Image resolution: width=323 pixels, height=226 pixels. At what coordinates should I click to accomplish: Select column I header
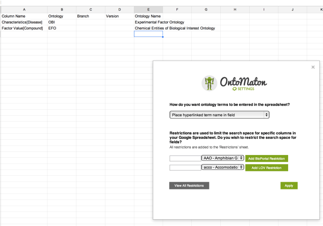click(x=264, y=9)
